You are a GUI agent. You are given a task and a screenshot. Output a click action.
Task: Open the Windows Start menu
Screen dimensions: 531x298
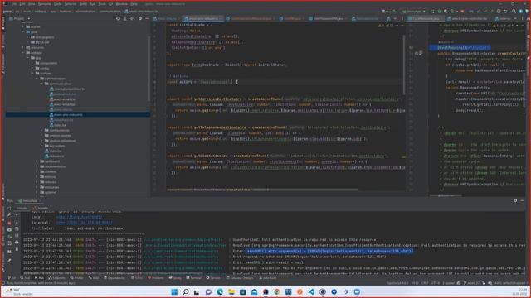174,292
